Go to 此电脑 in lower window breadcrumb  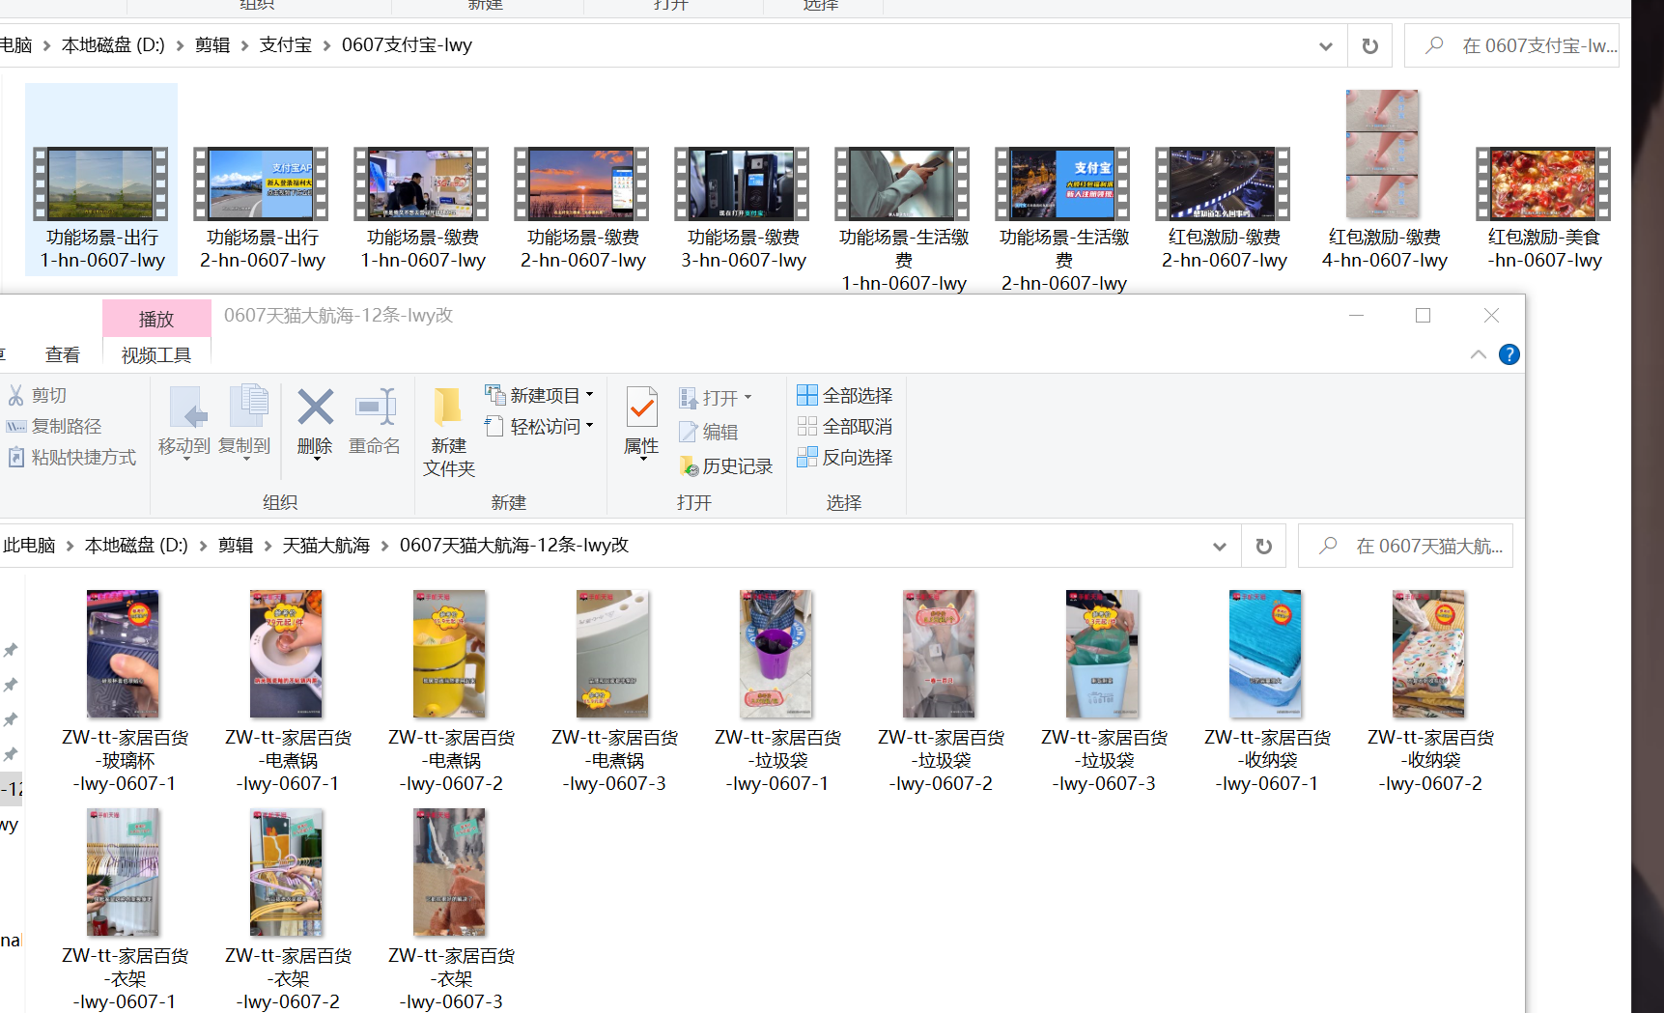coord(29,546)
